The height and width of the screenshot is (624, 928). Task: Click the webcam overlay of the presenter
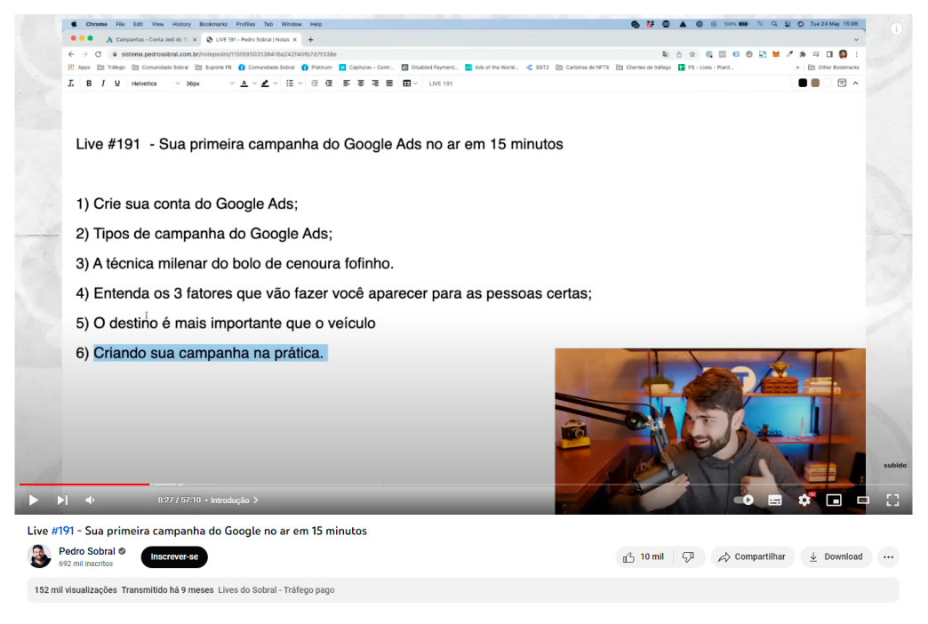coord(710,430)
